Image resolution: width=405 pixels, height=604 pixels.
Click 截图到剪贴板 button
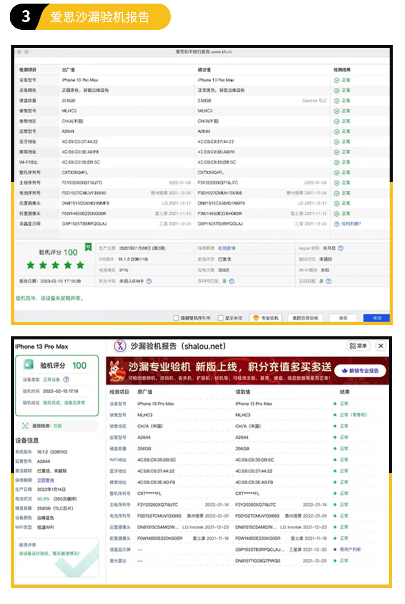click(306, 318)
